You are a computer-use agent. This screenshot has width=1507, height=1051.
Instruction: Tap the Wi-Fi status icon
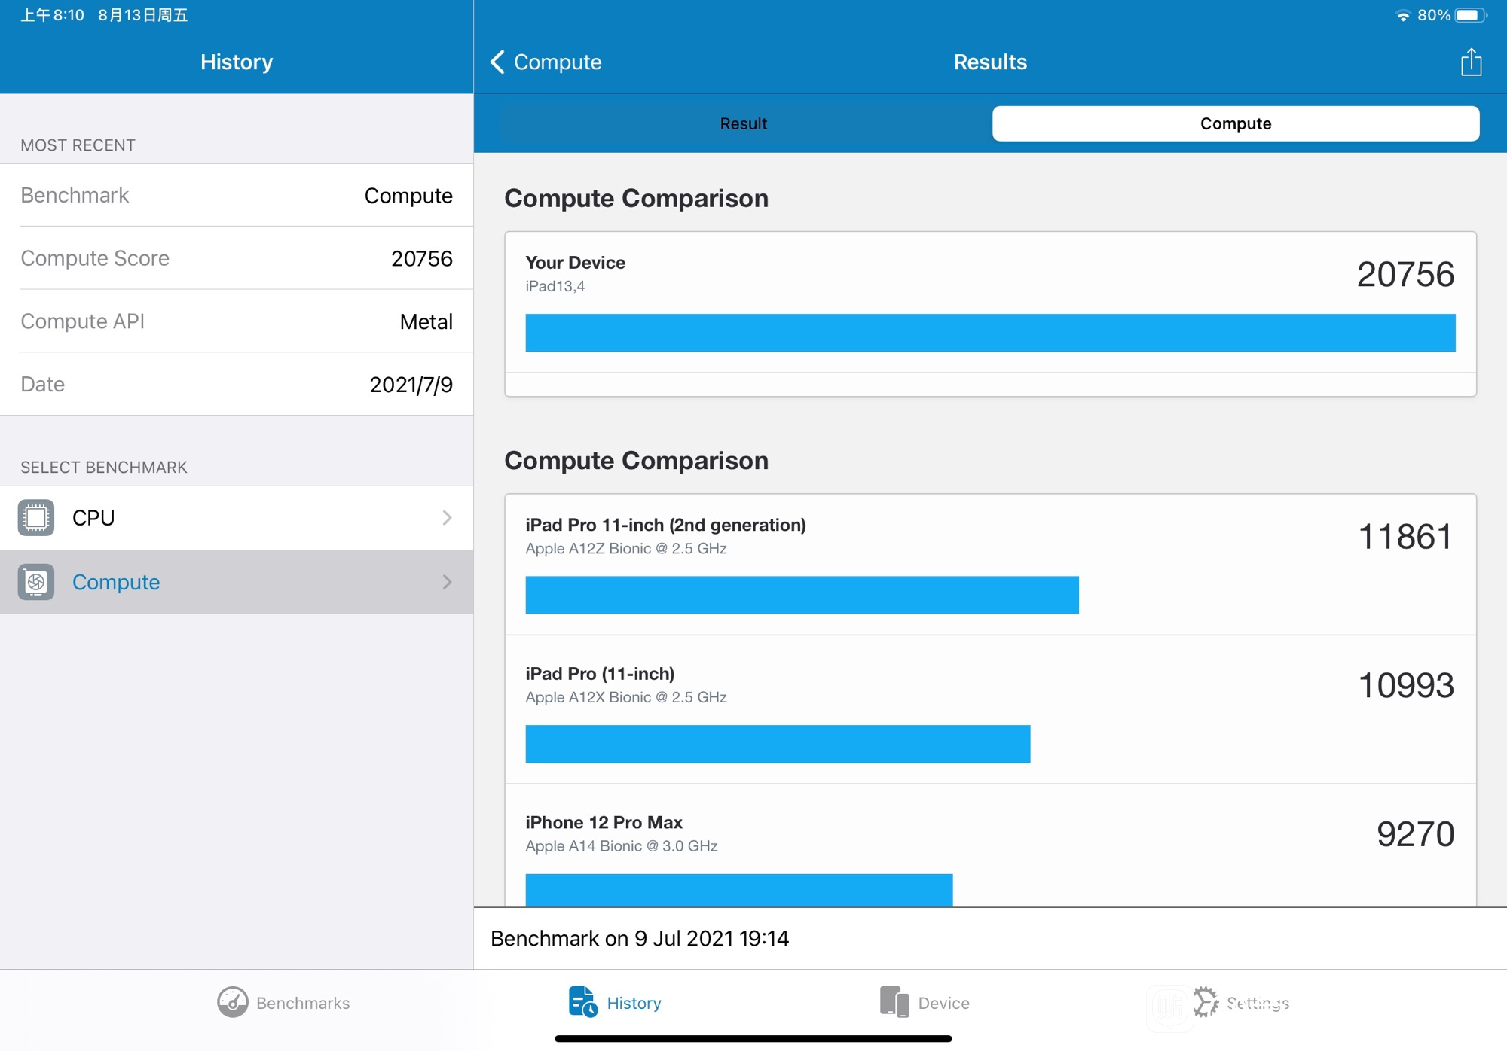1402,15
